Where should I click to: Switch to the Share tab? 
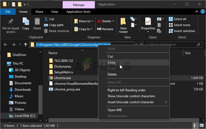click(39, 12)
